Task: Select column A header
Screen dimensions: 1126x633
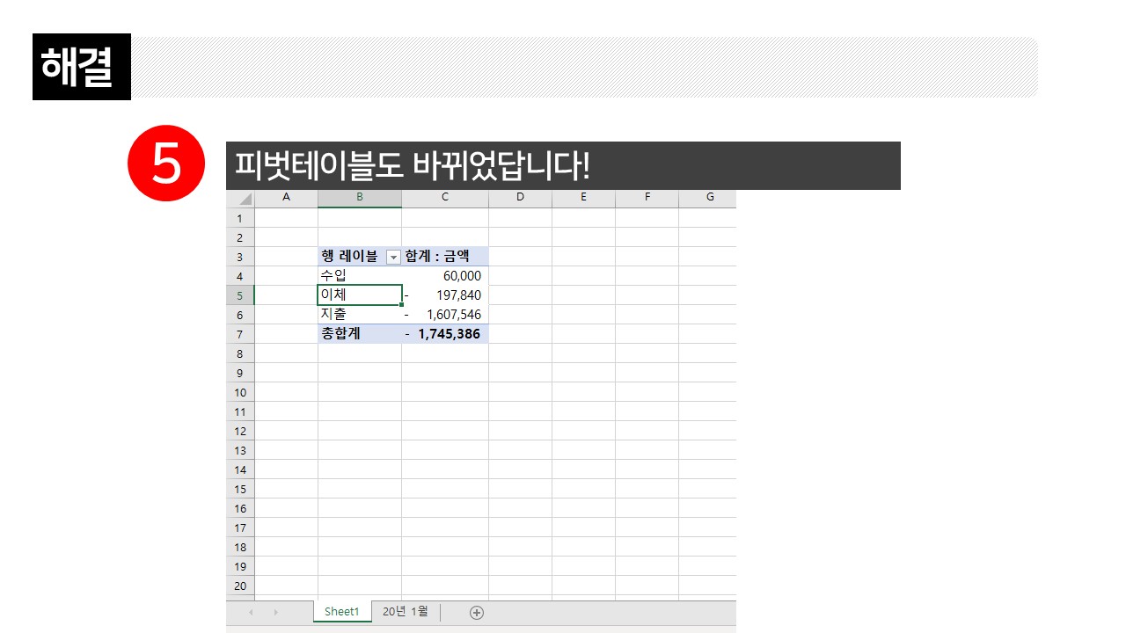Action: [286, 198]
